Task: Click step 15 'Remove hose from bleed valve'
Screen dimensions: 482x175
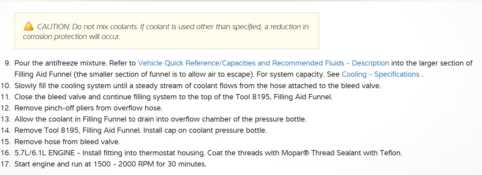Action: pyautogui.click(x=67, y=142)
